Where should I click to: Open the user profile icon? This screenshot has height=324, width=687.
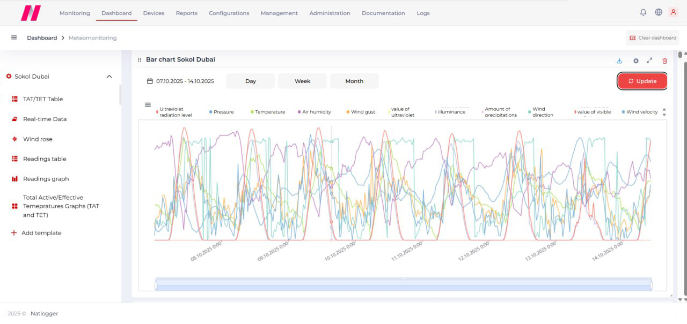coord(673,12)
